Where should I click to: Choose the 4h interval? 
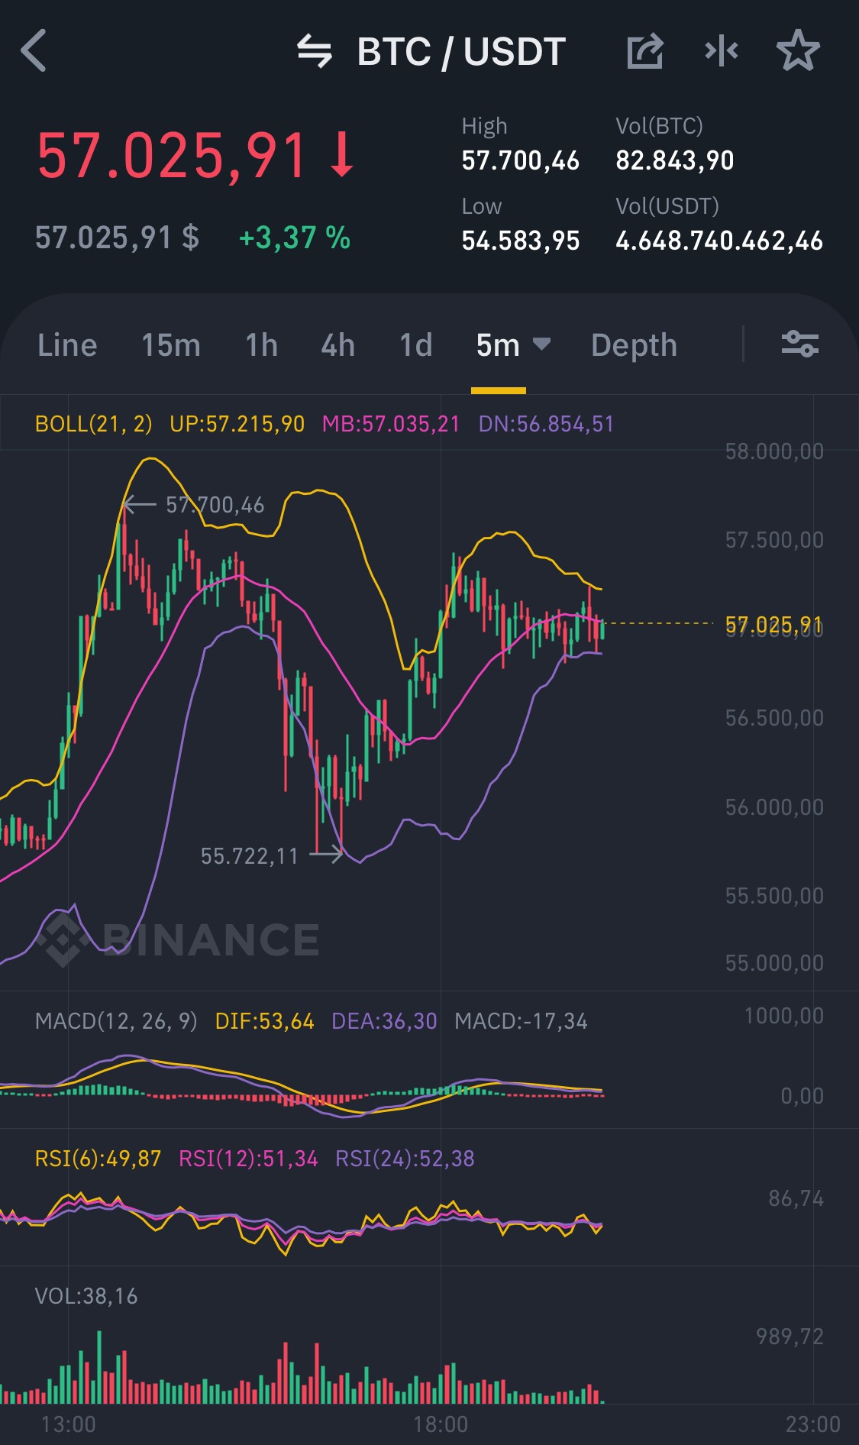pos(337,345)
